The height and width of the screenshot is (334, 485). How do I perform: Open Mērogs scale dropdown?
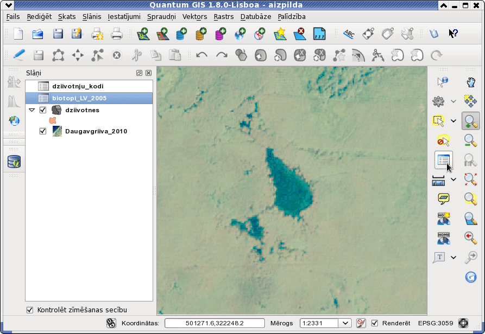point(345,323)
